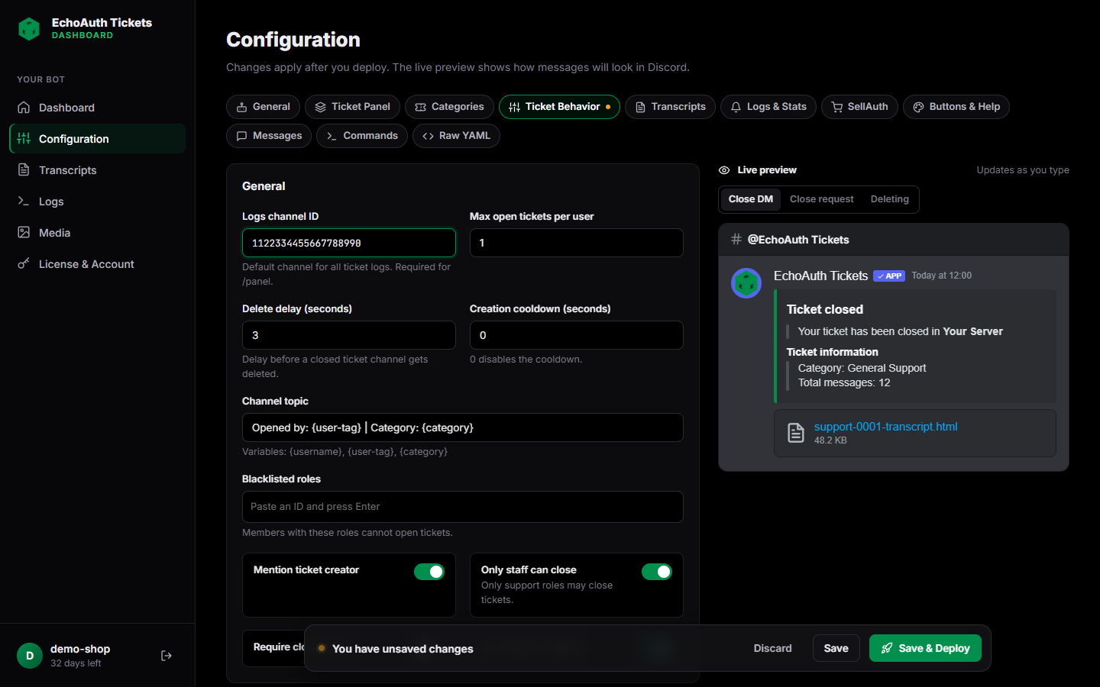1100x687 pixels.
Task: Click the bot icon on General tab
Action: pyautogui.click(x=241, y=107)
